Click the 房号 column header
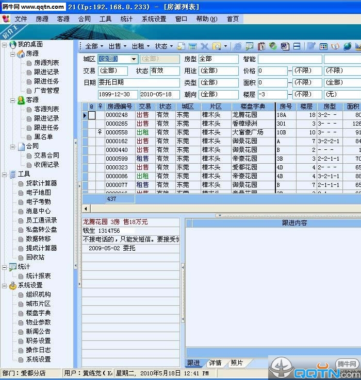Image resolution: width=361 pixels, height=380 pixels. tap(286, 107)
